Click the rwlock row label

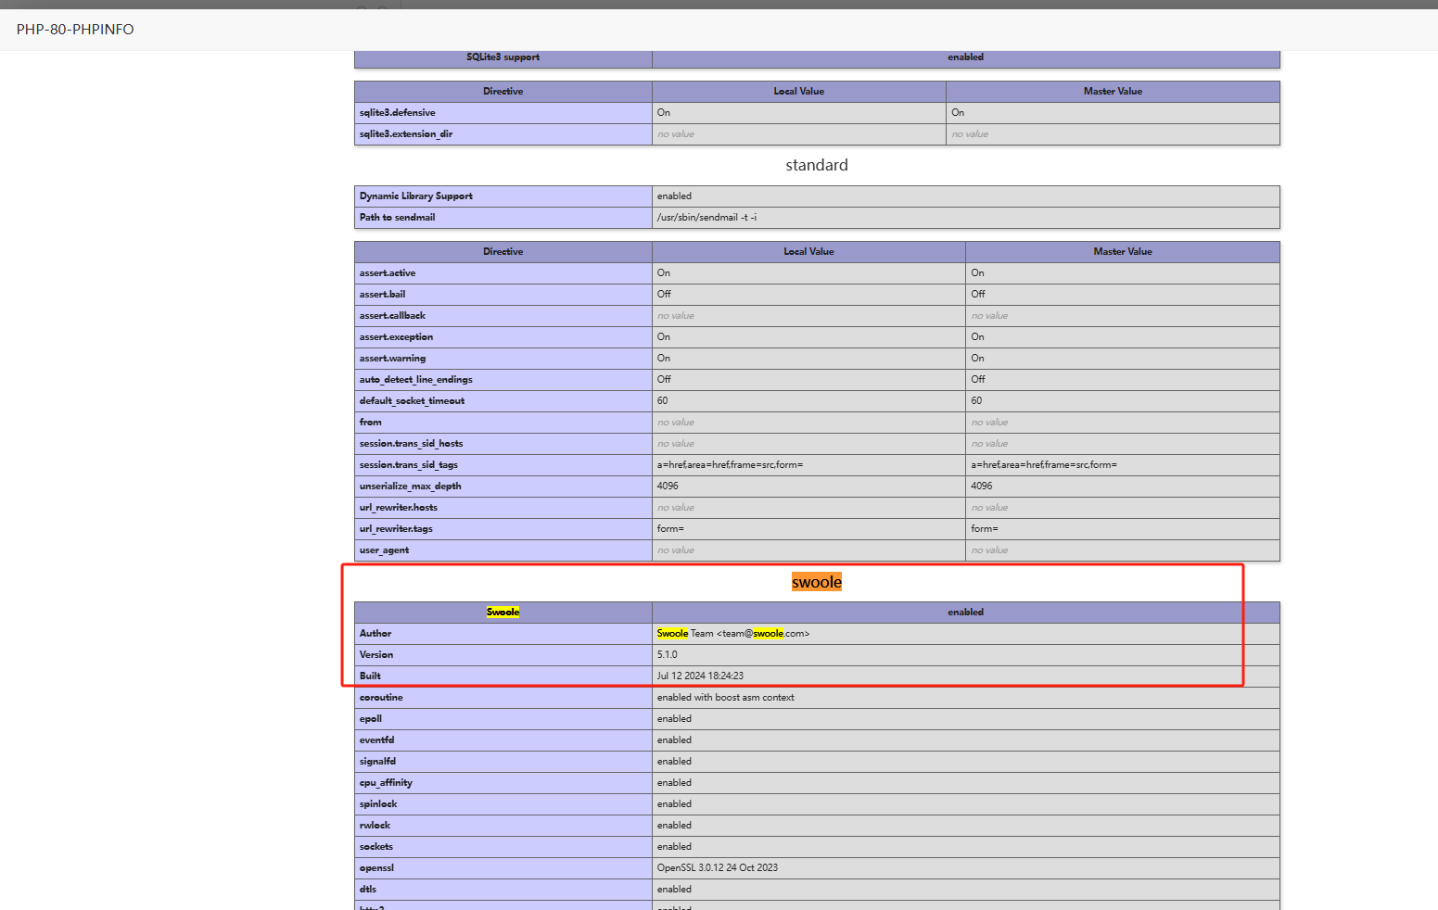(x=375, y=826)
